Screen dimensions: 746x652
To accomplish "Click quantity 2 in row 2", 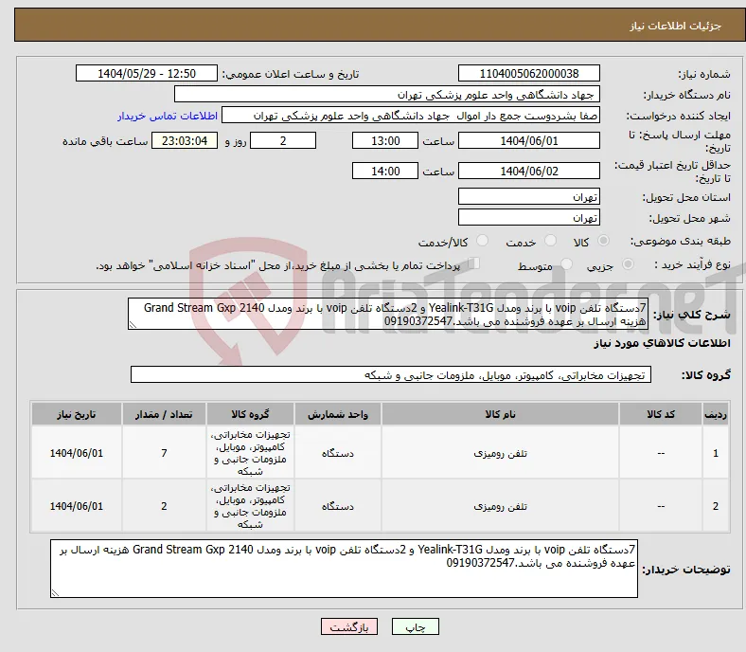I will [164, 506].
